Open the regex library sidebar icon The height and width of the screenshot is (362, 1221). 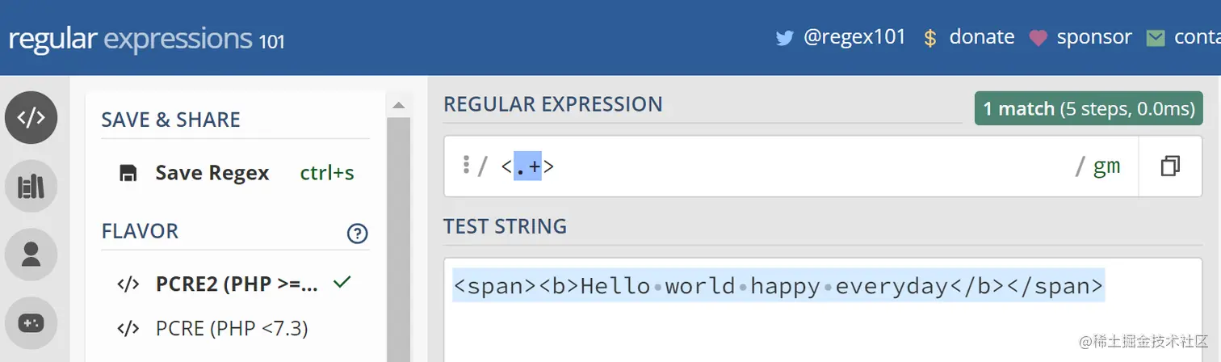[x=31, y=187]
